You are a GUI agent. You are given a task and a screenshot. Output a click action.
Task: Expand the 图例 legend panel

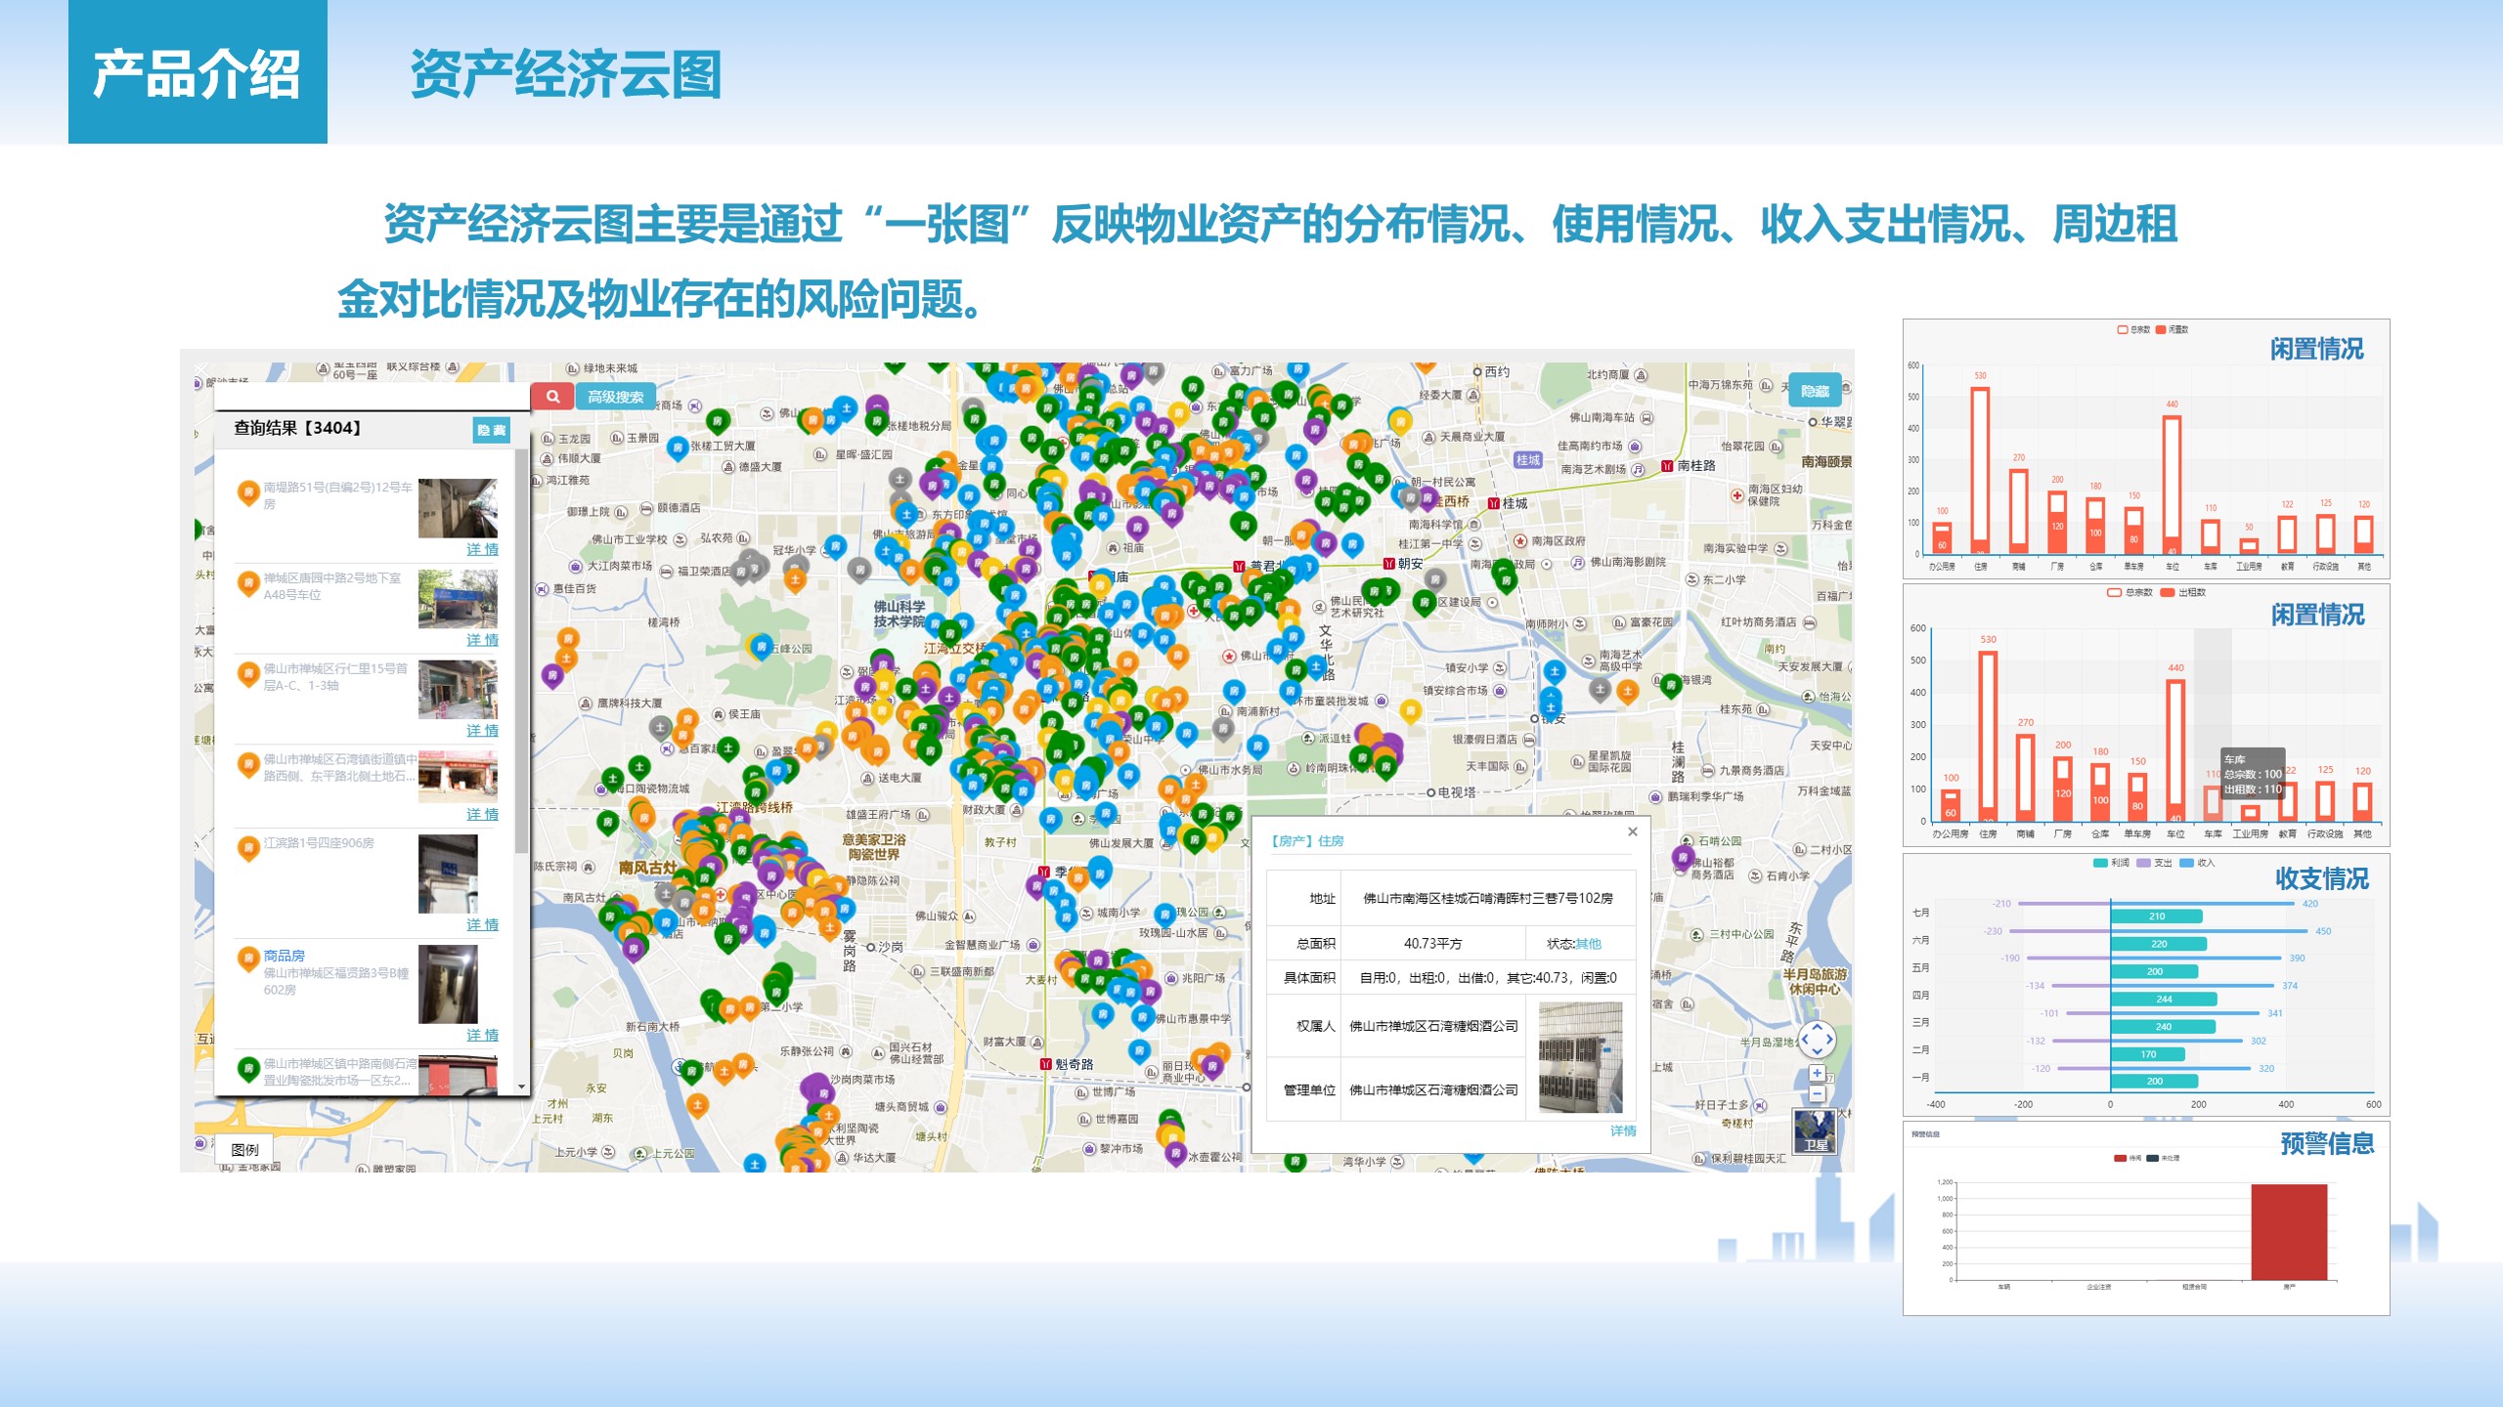244,1149
